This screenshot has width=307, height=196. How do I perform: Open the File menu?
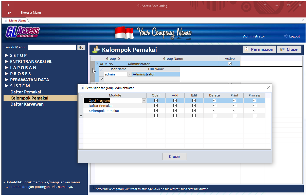pos(9,13)
